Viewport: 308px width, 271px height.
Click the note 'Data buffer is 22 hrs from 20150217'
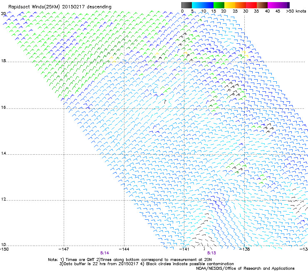pyautogui.click(x=101, y=264)
